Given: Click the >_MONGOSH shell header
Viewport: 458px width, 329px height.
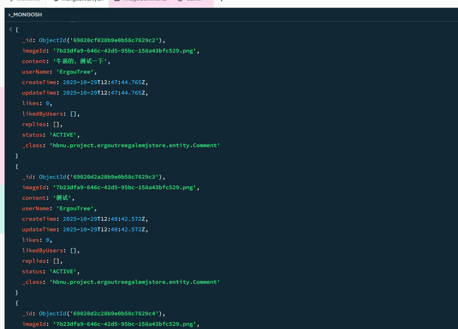Looking at the screenshot, I should [25, 15].
